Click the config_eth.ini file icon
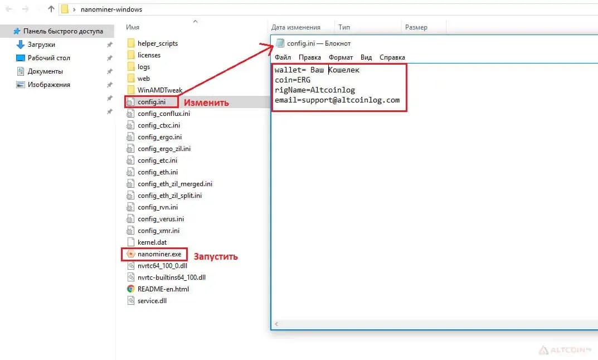598x360 pixels. coord(130,172)
